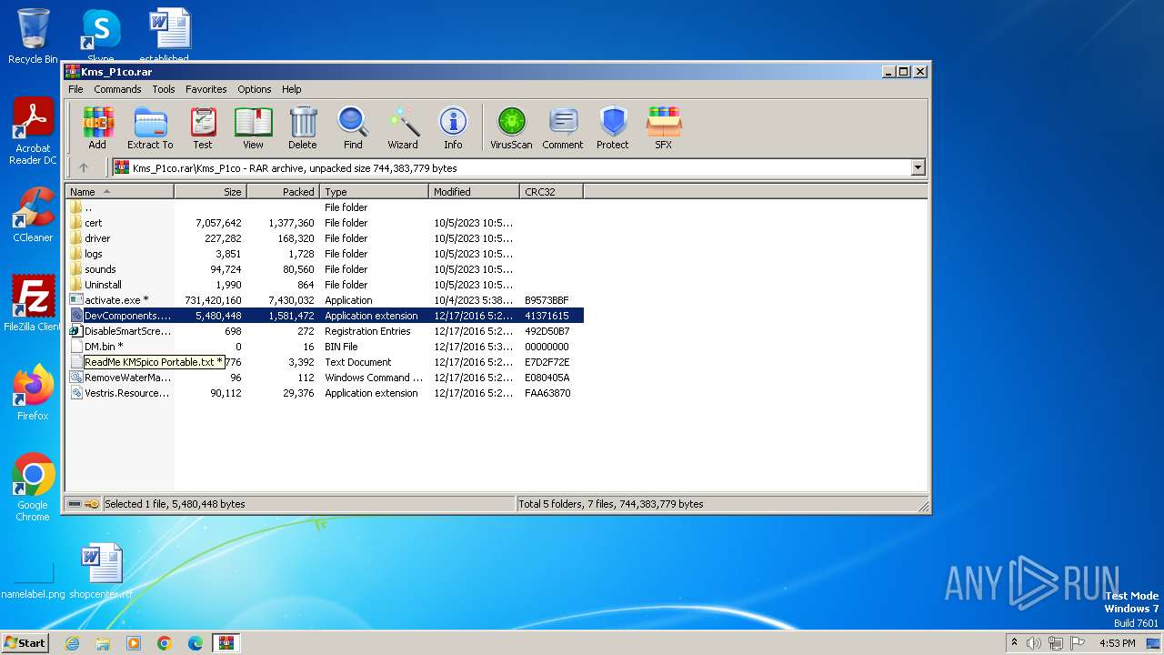Expand the archive path dropdown
Viewport: 1164px width, 655px height.
click(x=918, y=167)
